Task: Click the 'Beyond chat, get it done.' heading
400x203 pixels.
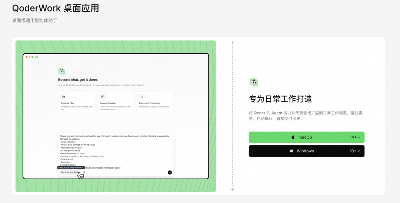Action: pyautogui.click(x=78, y=80)
